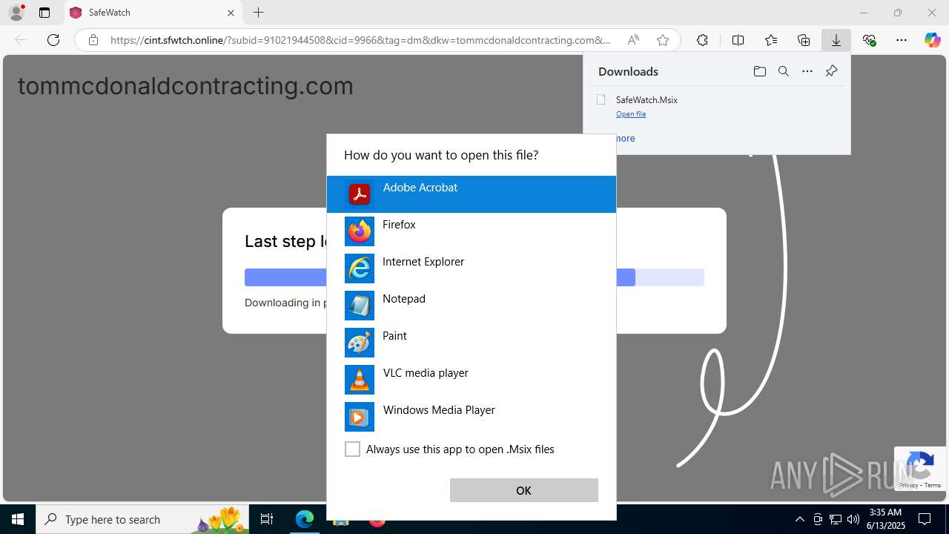
Task: Choose Paint in the app list
Action: 472,343
